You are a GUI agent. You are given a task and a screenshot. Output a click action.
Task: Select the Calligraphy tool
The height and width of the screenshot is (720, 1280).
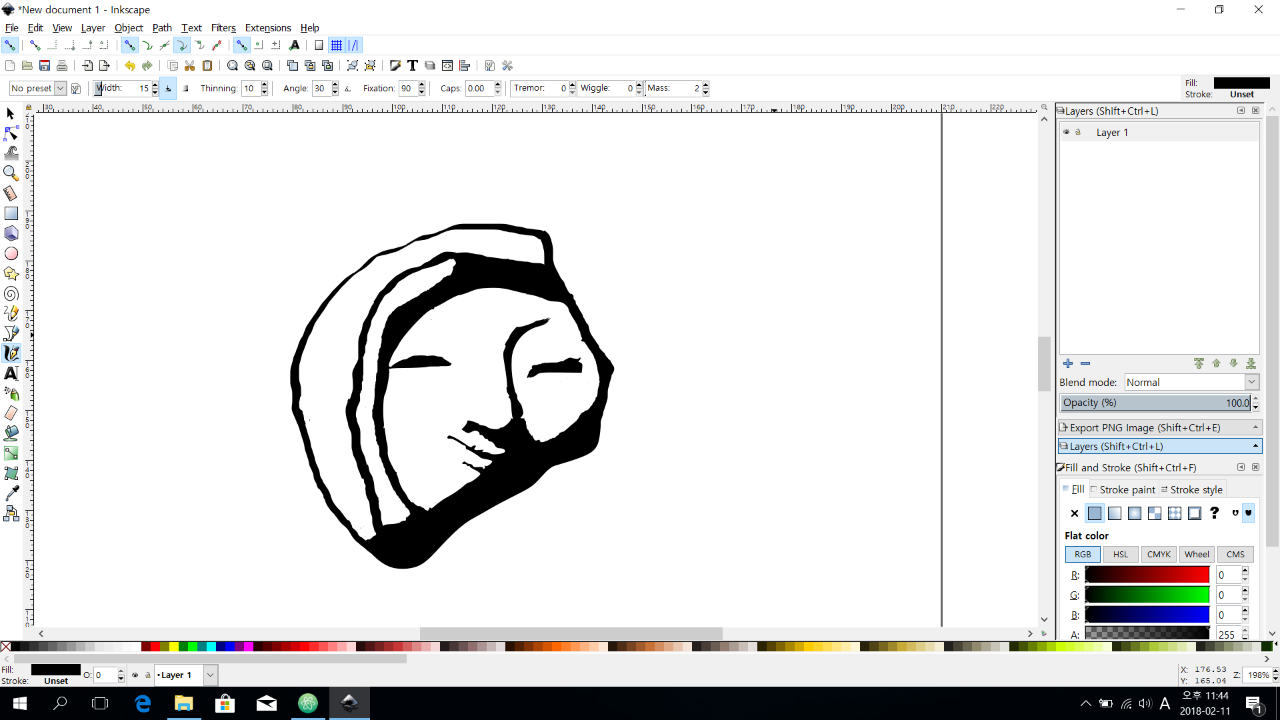click(11, 353)
